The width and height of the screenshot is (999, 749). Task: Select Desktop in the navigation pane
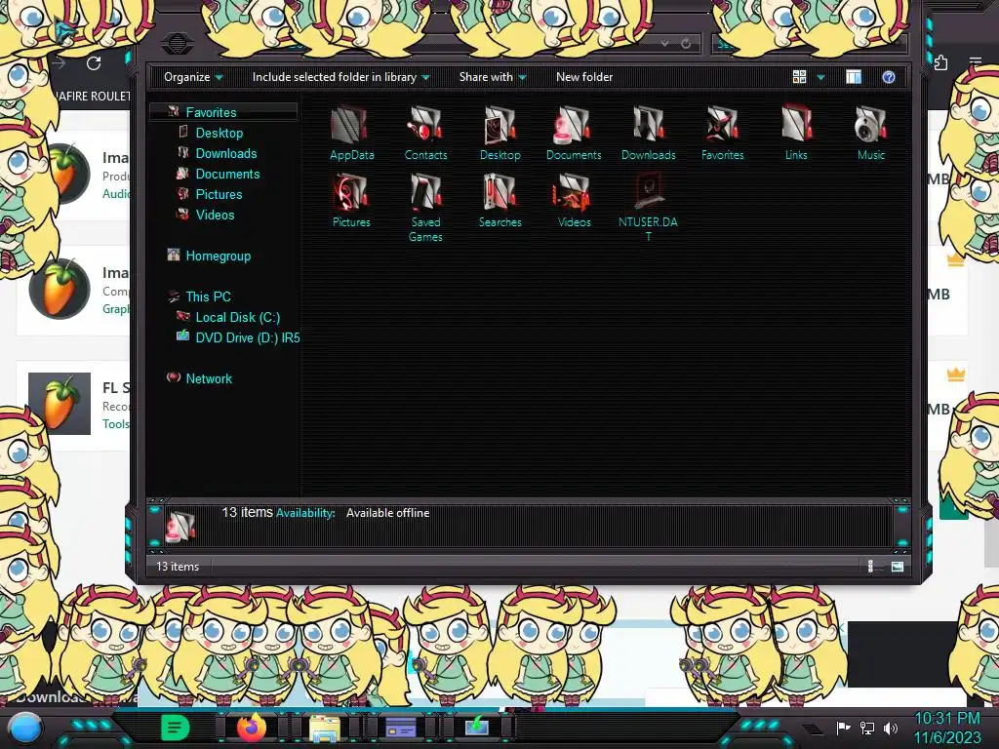click(220, 133)
